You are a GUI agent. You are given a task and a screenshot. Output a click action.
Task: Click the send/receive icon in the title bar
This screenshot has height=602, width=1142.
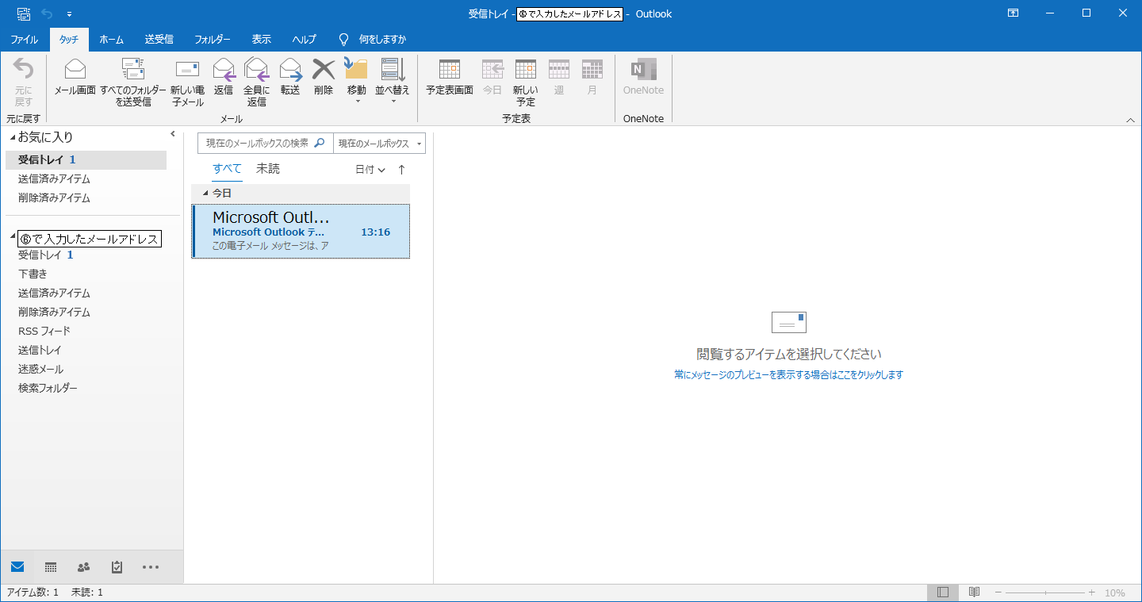(x=24, y=13)
